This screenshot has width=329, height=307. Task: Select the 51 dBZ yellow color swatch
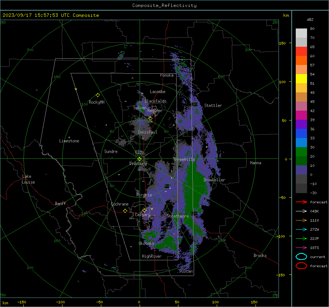301,78
